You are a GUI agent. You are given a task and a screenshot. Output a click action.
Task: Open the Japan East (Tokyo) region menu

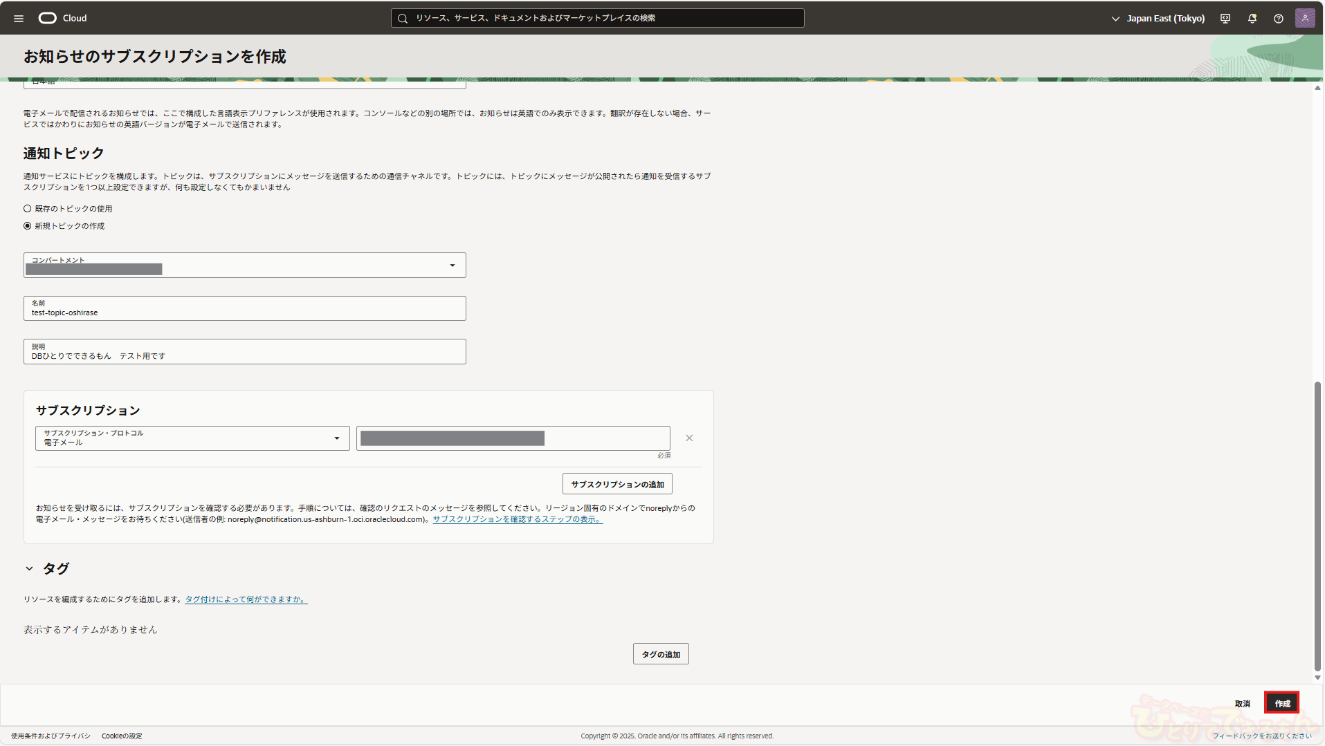(x=1158, y=19)
